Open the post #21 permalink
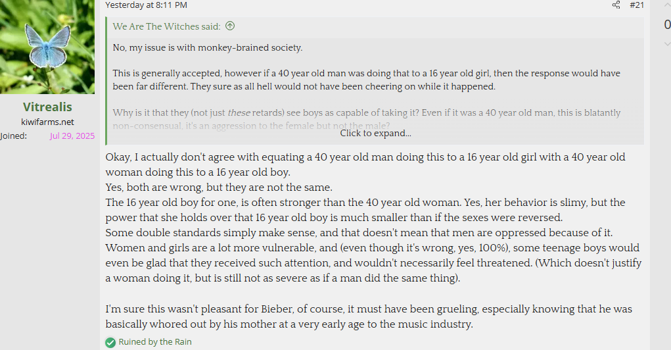The width and height of the screenshot is (671, 350). pos(637,5)
